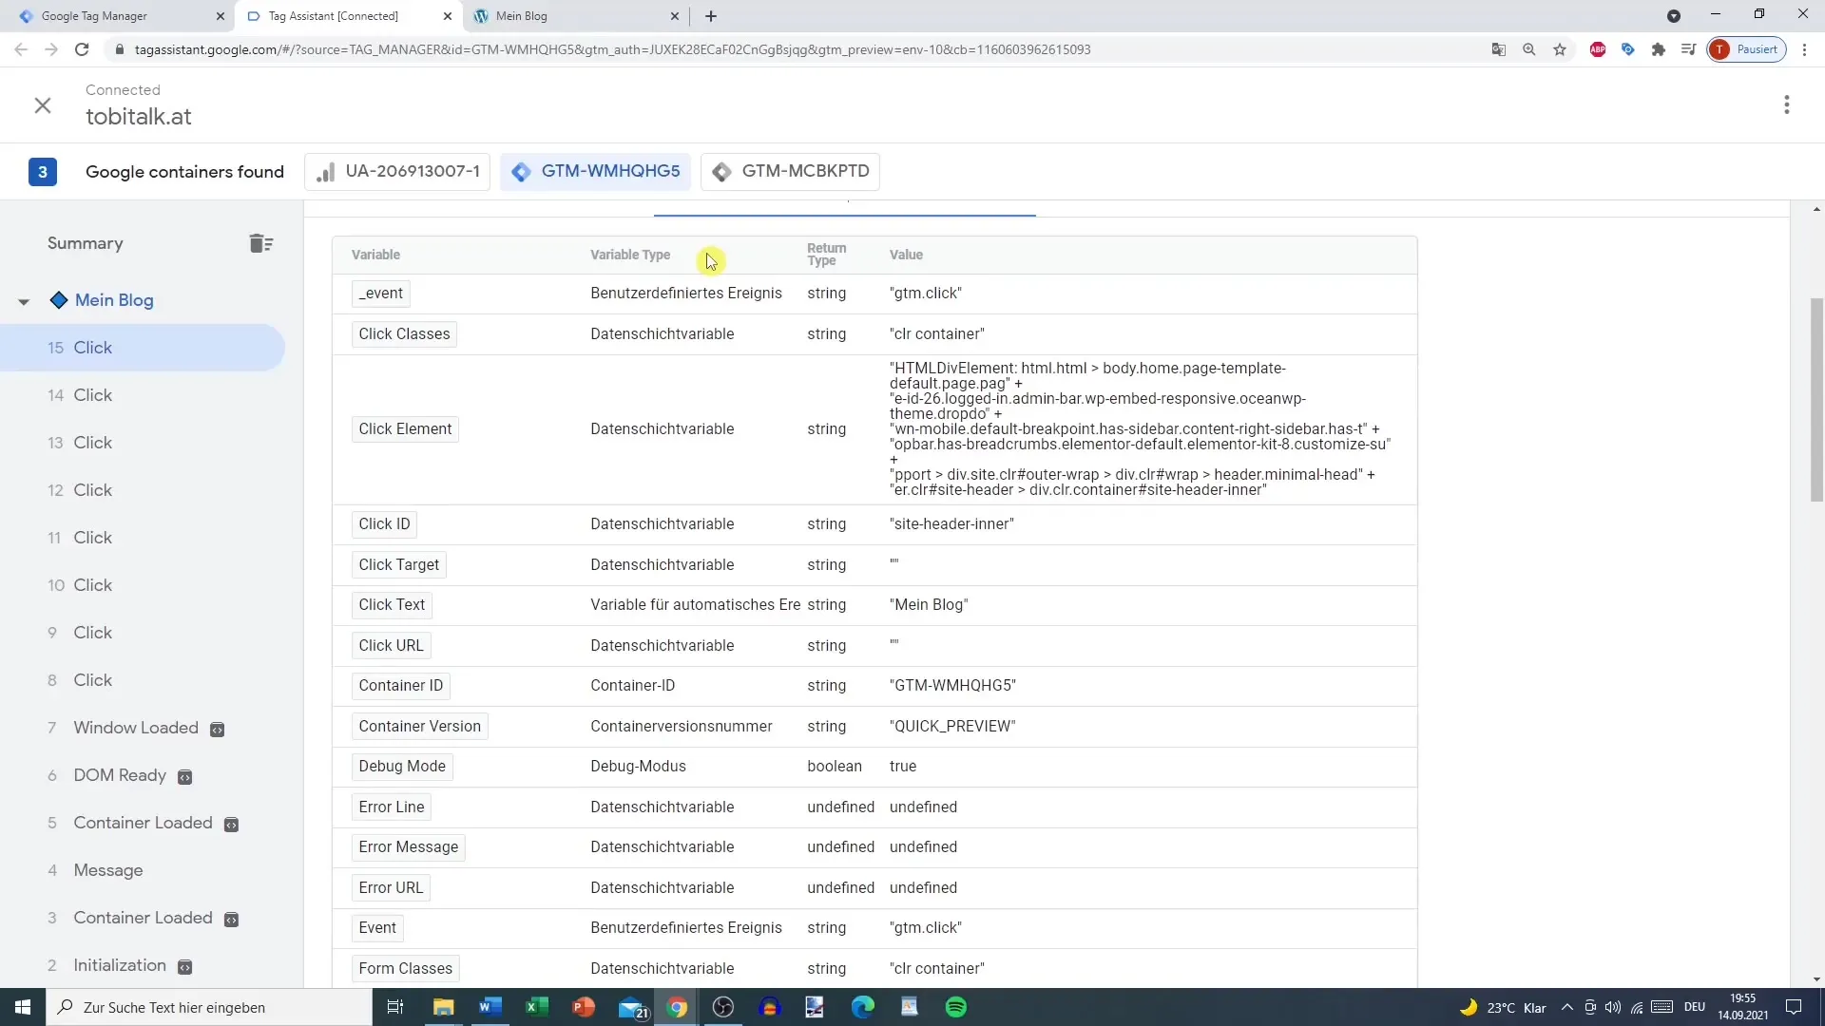This screenshot has height=1026, width=1825.
Task: Click the API icon next to DOM Ready
Action: (185, 777)
